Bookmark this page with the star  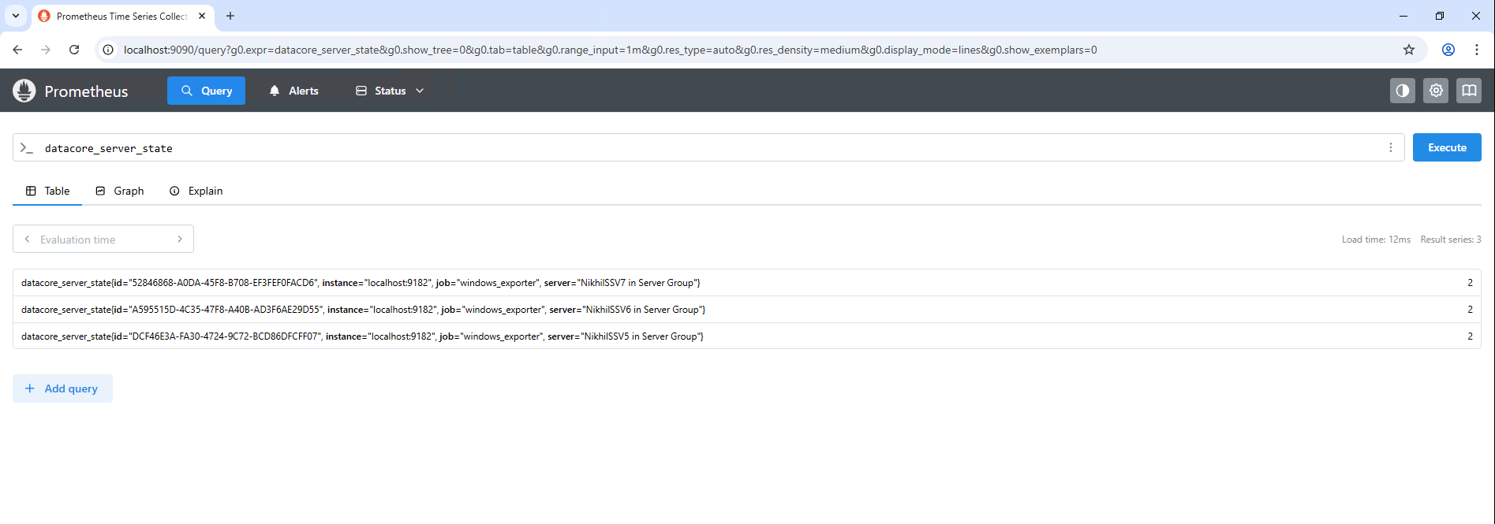(1409, 50)
